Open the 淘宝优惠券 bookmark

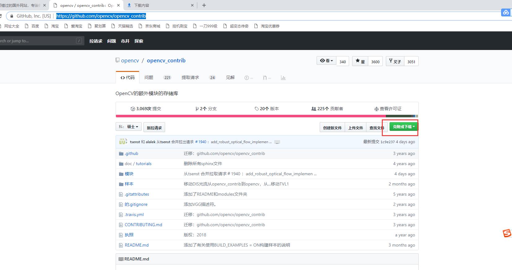click(x=267, y=26)
